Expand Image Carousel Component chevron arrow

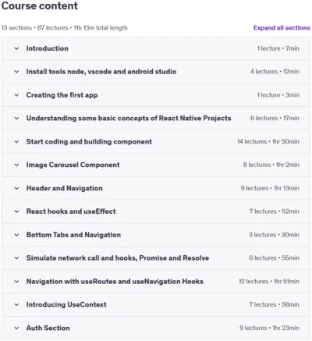pos(16,165)
